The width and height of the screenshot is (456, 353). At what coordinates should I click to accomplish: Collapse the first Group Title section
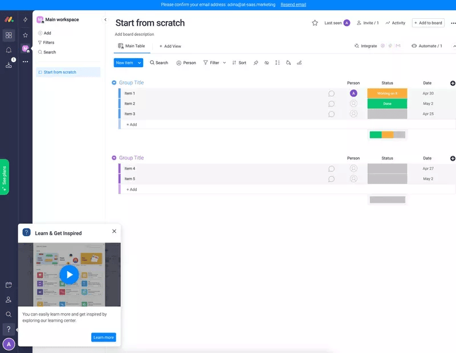pyautogui.click(x=114, y=83)
